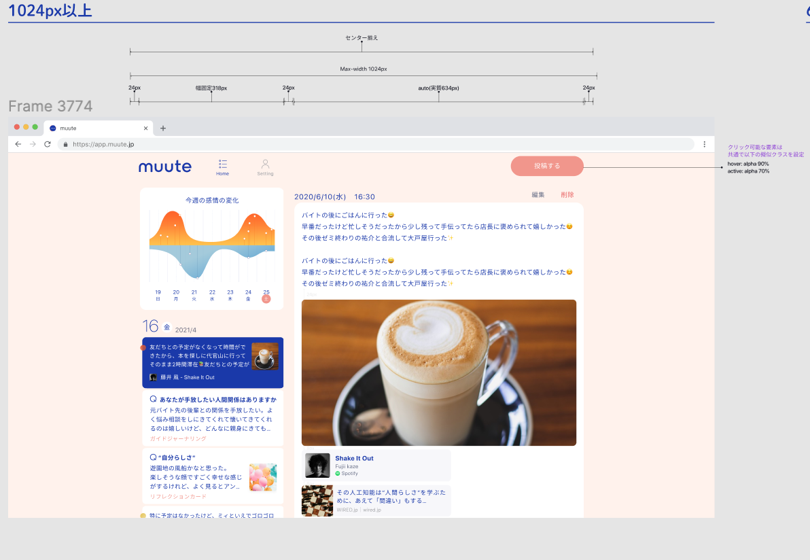Image resolution: width=810 pixels, height=560 pixels.
Task: Reload the page with refresh icon
Action: pos(48,144)
